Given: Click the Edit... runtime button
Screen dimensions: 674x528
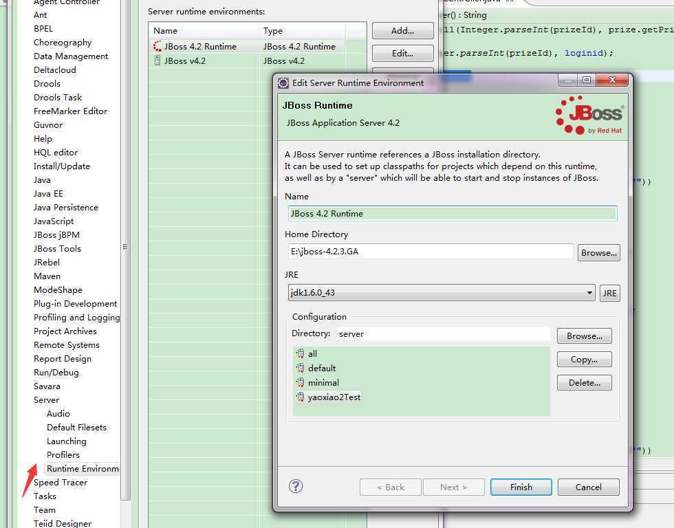Looking at the screenshot, I should (x=403, y=53).
